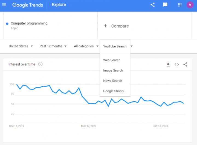Open the hamburger main menu
197x145 pixels.
[4, 5]
